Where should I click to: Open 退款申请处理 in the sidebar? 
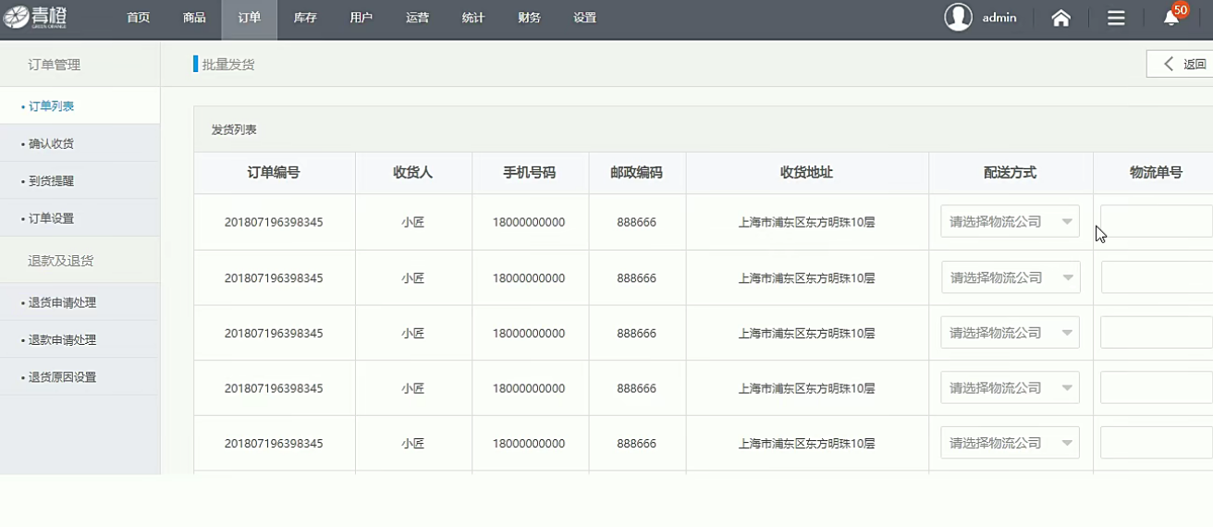pos(80,339)
